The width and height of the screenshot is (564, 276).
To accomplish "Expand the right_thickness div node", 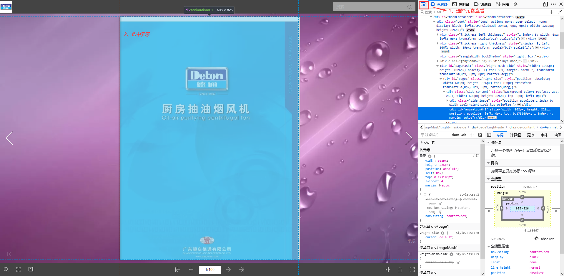I will tap(437, 43).
